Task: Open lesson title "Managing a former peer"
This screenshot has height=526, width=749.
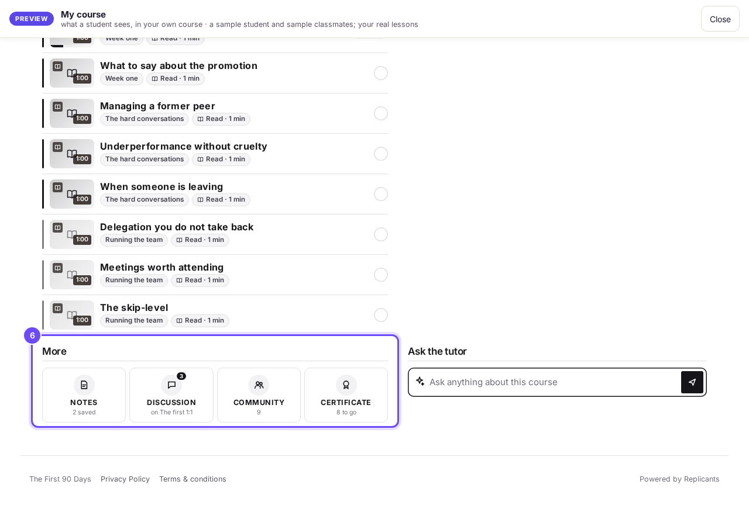Action: pyautogui.click(x=157, y=106)
